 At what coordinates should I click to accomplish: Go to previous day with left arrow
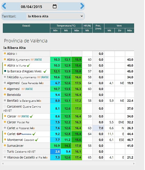pos(4,6)
